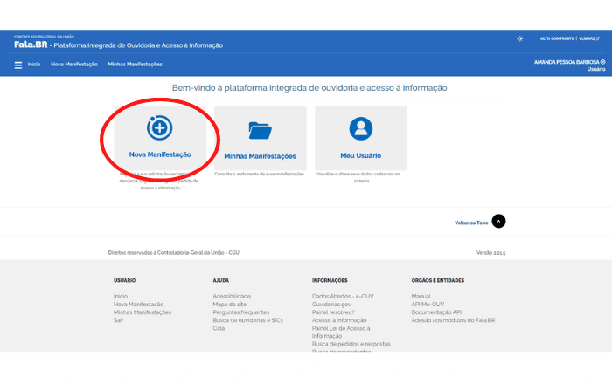Click the Nova Manifestação plus icon
The width and height of the screenshot is (612, 384).
(x=159, y=128)
